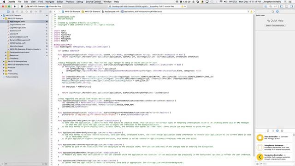Jump to previous issue arrow
This screenshot has height=166, width=295.
248,12
